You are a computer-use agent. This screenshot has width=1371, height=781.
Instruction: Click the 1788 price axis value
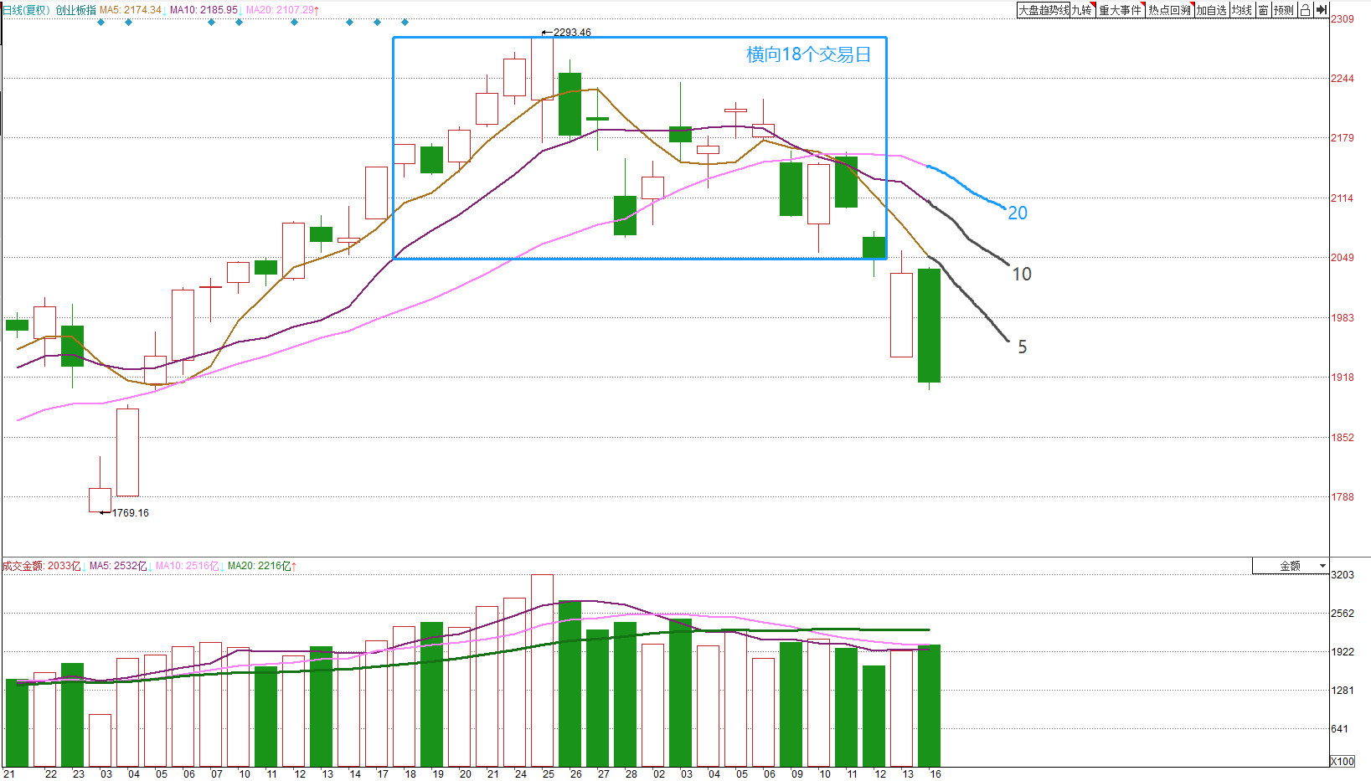click(x=1343, y=496)
